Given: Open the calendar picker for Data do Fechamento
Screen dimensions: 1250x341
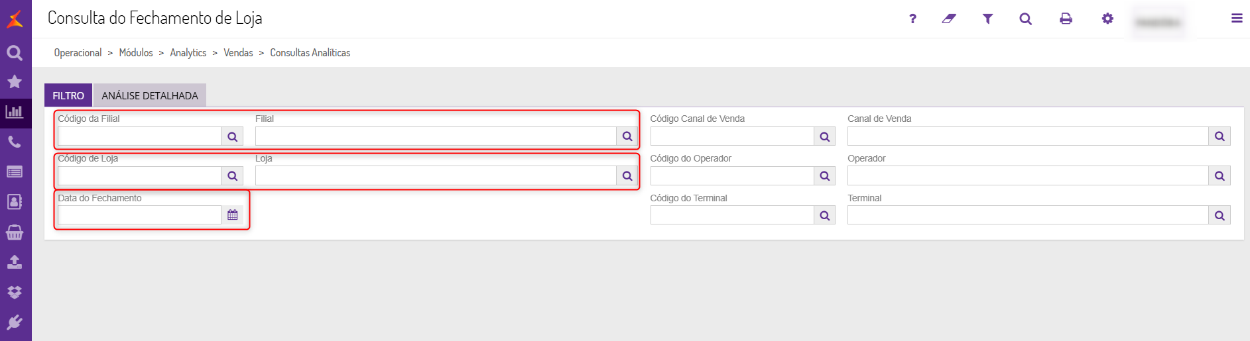Looking at the screenshot, I should (232, 215).
